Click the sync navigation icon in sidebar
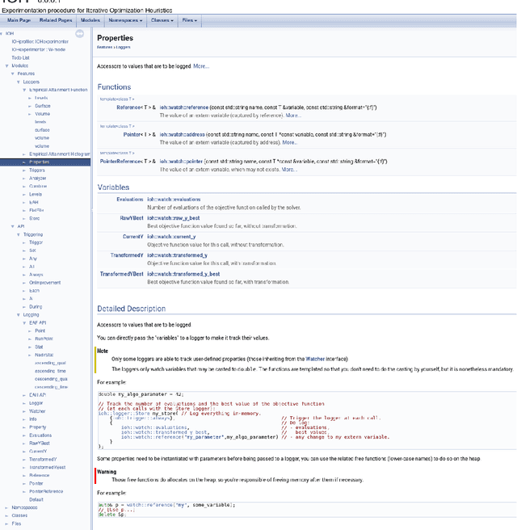The height and width of the screenshot is (530, 517). tap(79, 34)
